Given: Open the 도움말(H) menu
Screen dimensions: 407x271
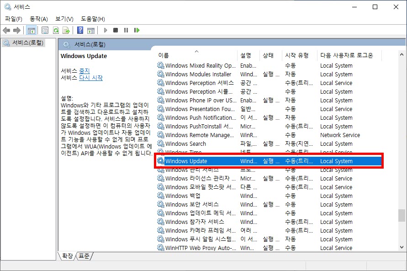Looking at the screenshot, I should (x=93, y=19).
